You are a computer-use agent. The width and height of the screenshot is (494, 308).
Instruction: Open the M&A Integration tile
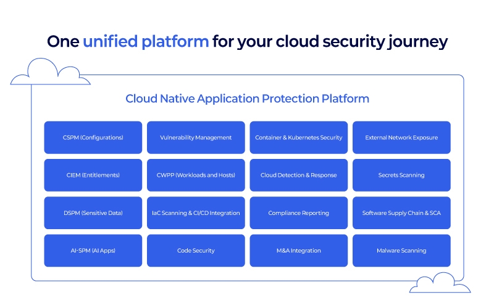[x=299, y=251]
